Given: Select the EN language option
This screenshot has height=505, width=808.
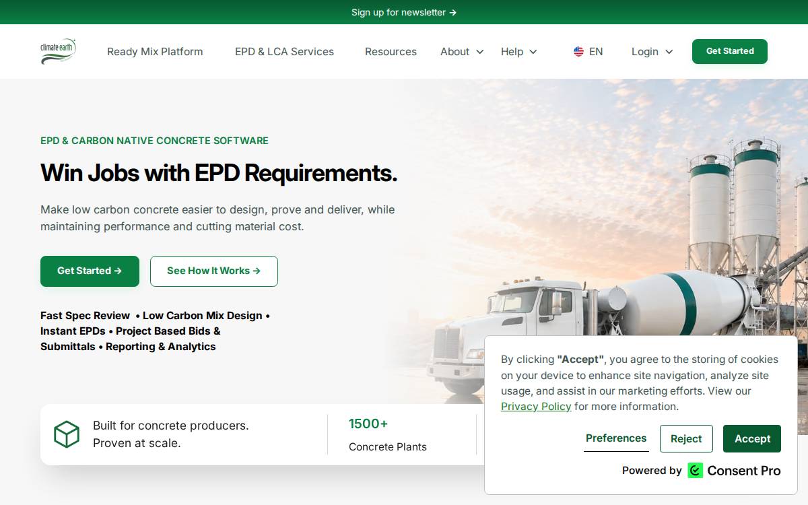Looking at the screenshot, I should tap(596, 51).
